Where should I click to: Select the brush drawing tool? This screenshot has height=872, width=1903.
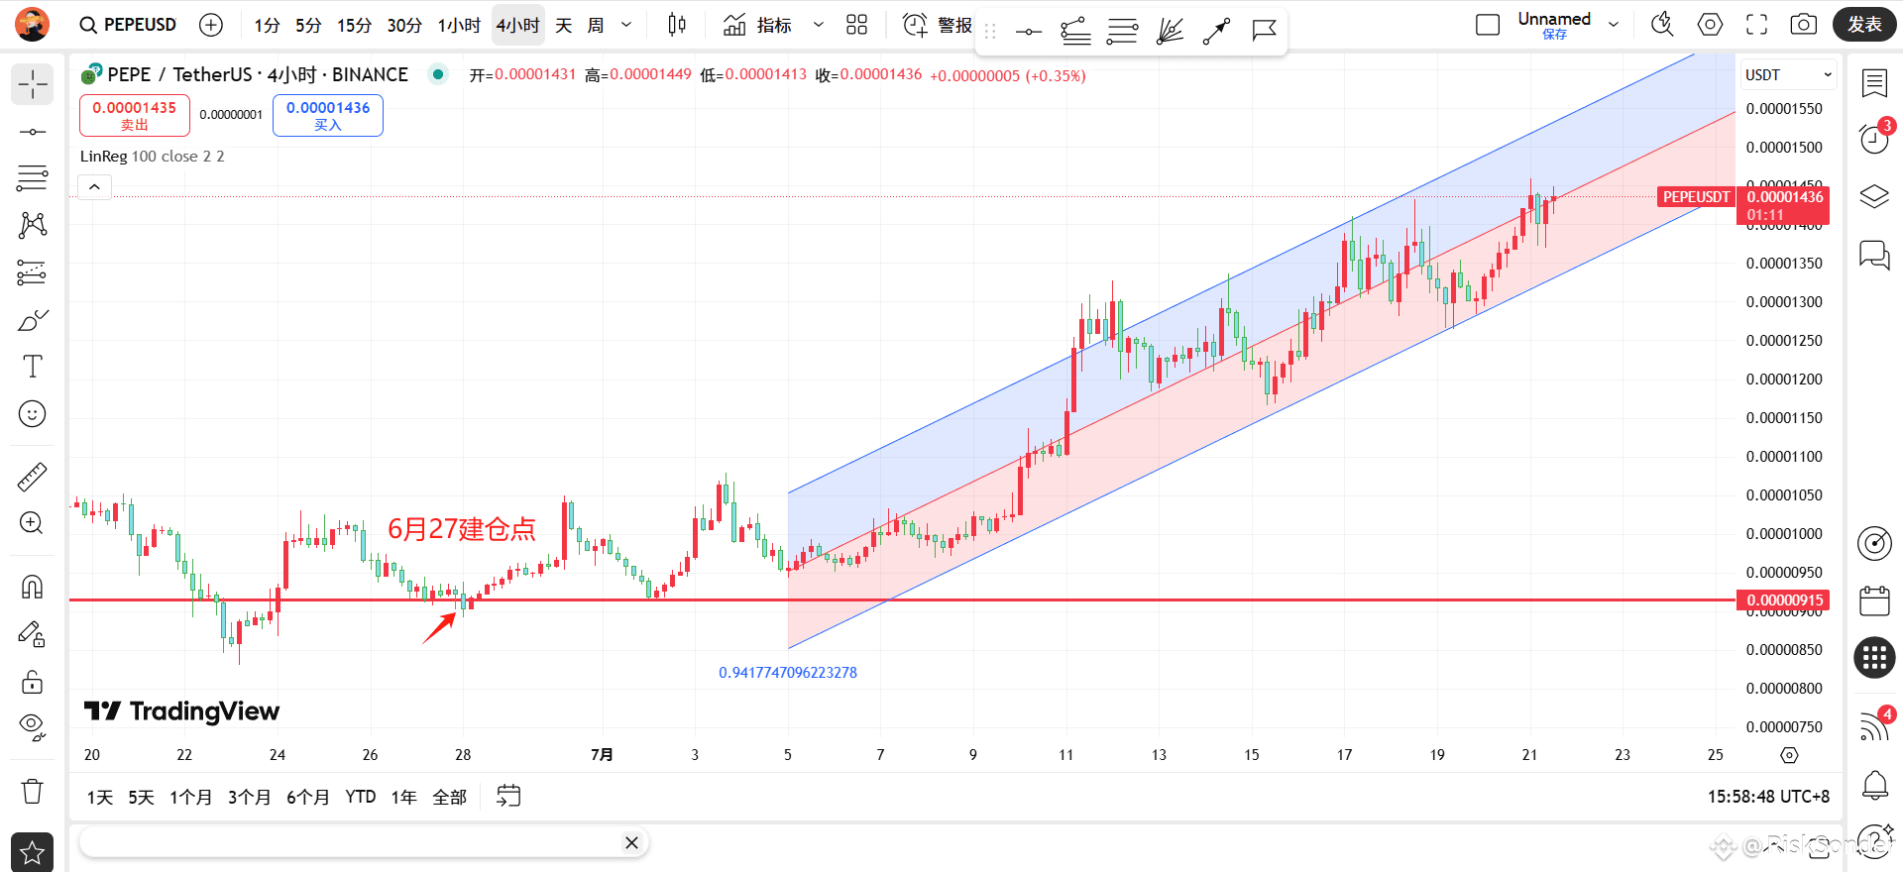pos(33,319)
